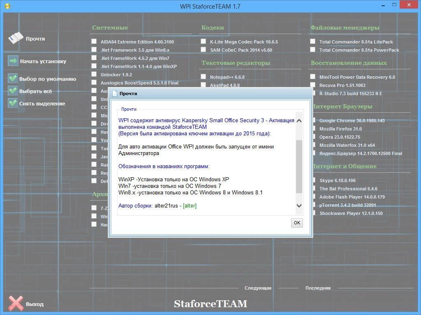Click R-Studio 7.3 build 155233 N E
This screenshot has width=421, height=315.
pos(351,94)
